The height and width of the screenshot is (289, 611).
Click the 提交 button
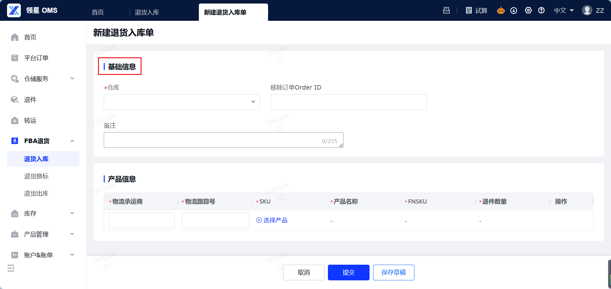pyautogui.click(x=349, y=272)
